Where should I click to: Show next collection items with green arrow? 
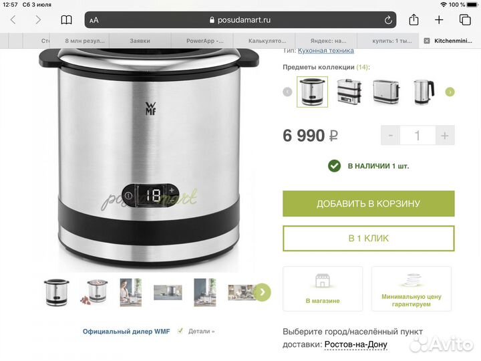click(450, 92)
